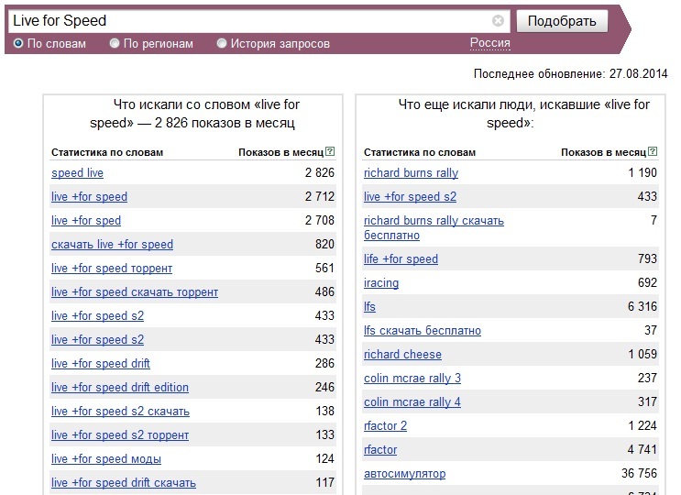Viewport: 681px width, 495px height.
Task: Clear the search field with the X icon
Action: coord(498,20)
